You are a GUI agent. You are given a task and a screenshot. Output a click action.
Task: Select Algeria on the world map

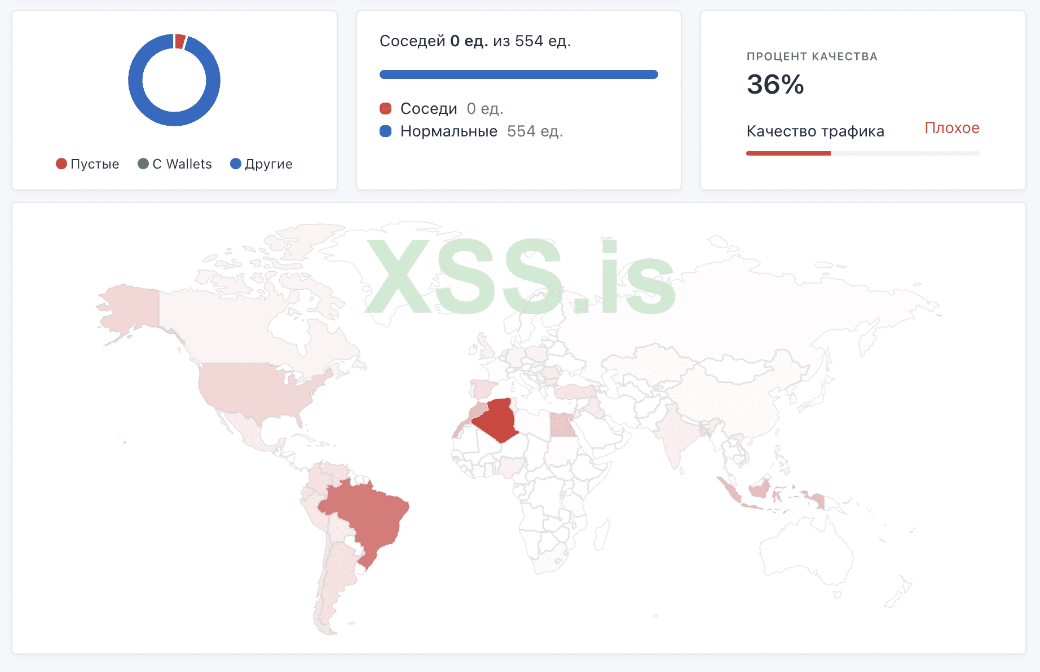coord(496,420)
